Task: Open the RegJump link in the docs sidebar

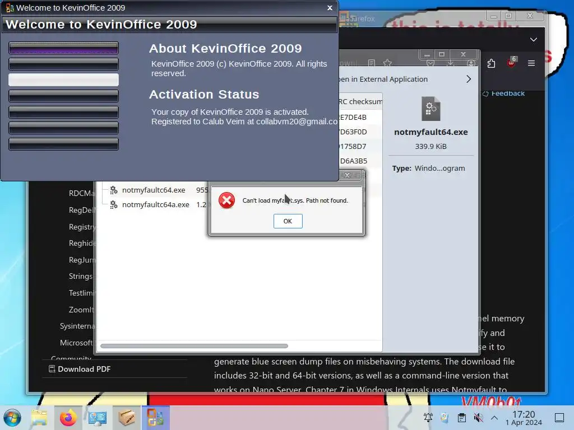Action: pyautogui.click(x=82, y=260)
